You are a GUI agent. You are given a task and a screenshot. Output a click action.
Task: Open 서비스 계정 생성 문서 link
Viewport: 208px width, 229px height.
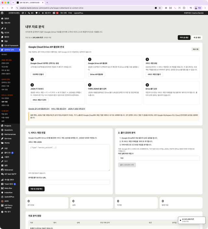point(58,109)
